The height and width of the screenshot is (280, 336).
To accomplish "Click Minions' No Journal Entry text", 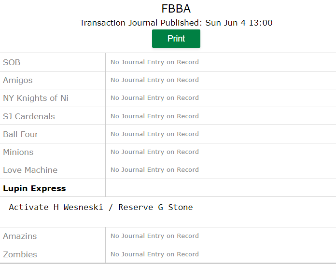I will 154,152.
